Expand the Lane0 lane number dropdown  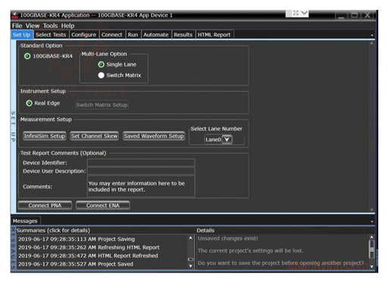pos(227,139)
